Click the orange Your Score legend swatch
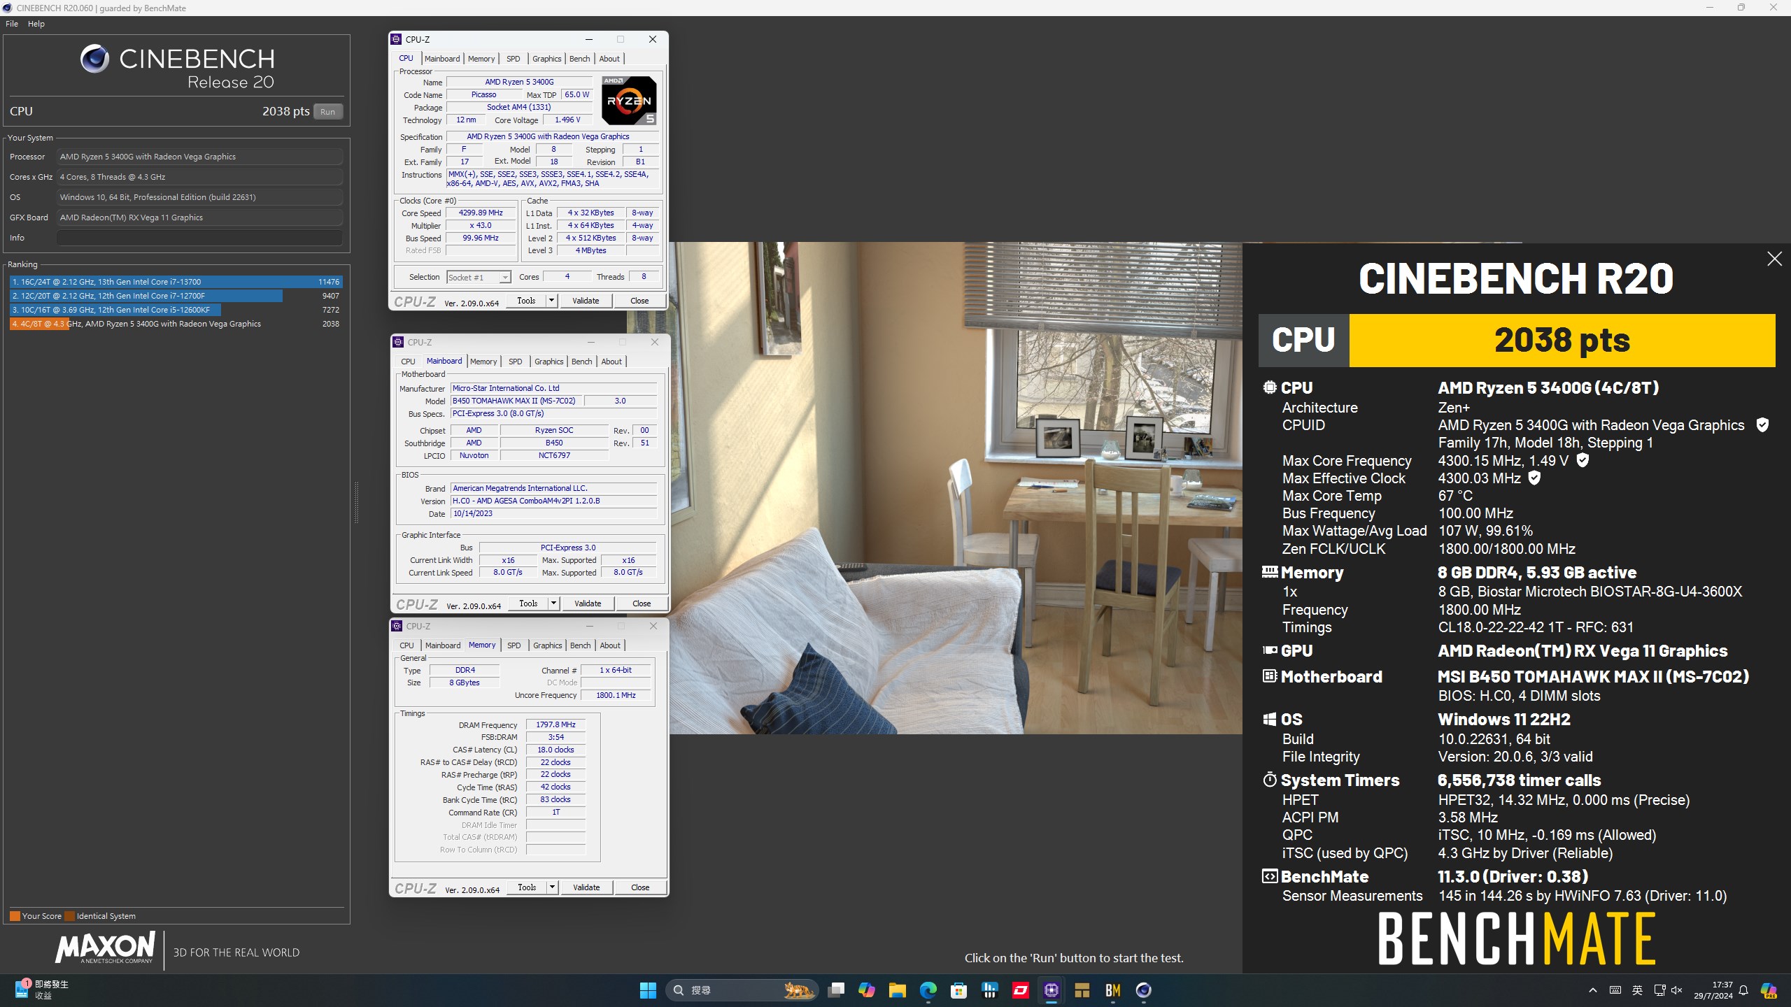Viewport: 1791px width, 1007px height. coord(15,916)
